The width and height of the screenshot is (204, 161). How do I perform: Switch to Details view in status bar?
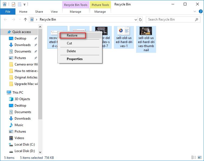coord(194,157)
